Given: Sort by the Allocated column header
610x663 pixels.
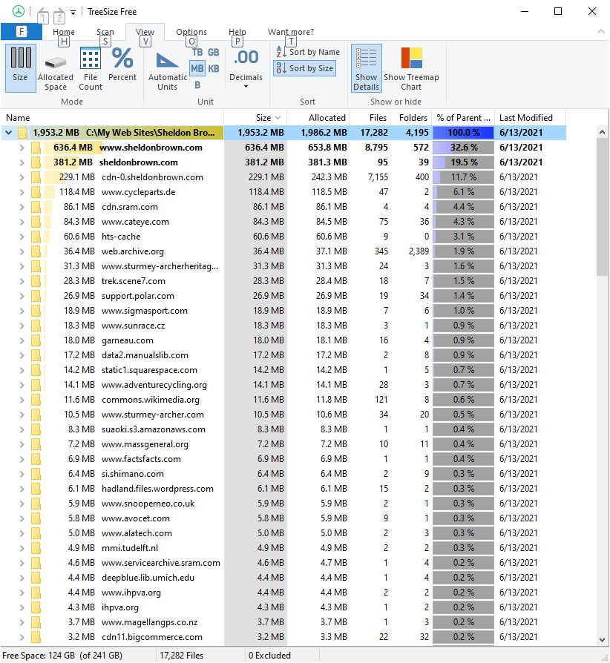Looking at the screenshot, I should click(x=327, y=117).
